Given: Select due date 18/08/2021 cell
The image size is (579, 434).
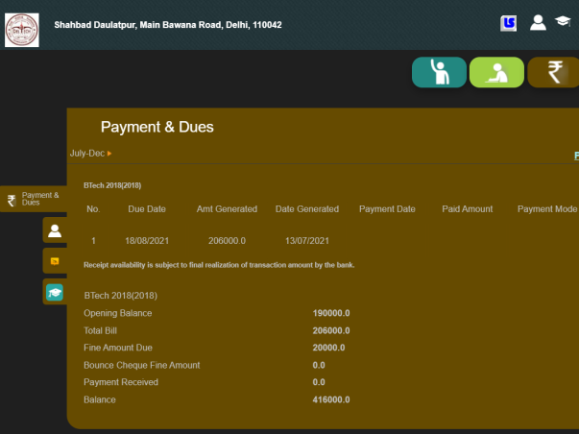Looking at the screenshot, I should [x=147, y=241].
